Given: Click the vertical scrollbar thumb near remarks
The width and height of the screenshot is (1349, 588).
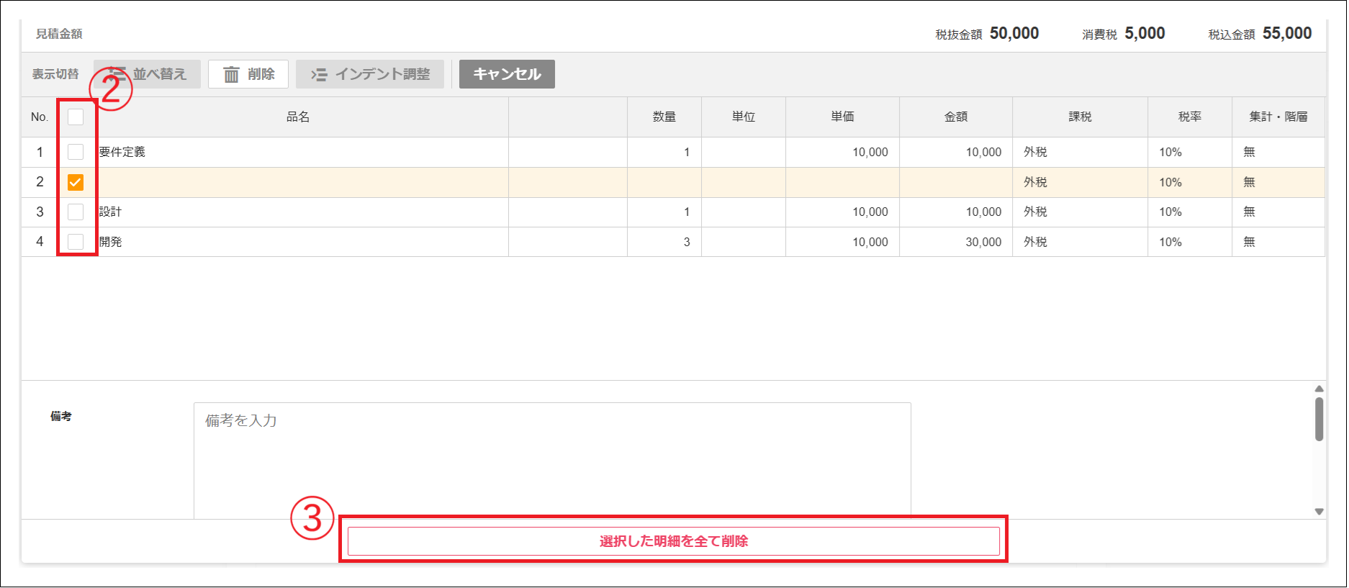Looking at the screenshot, I should 1319,419.
